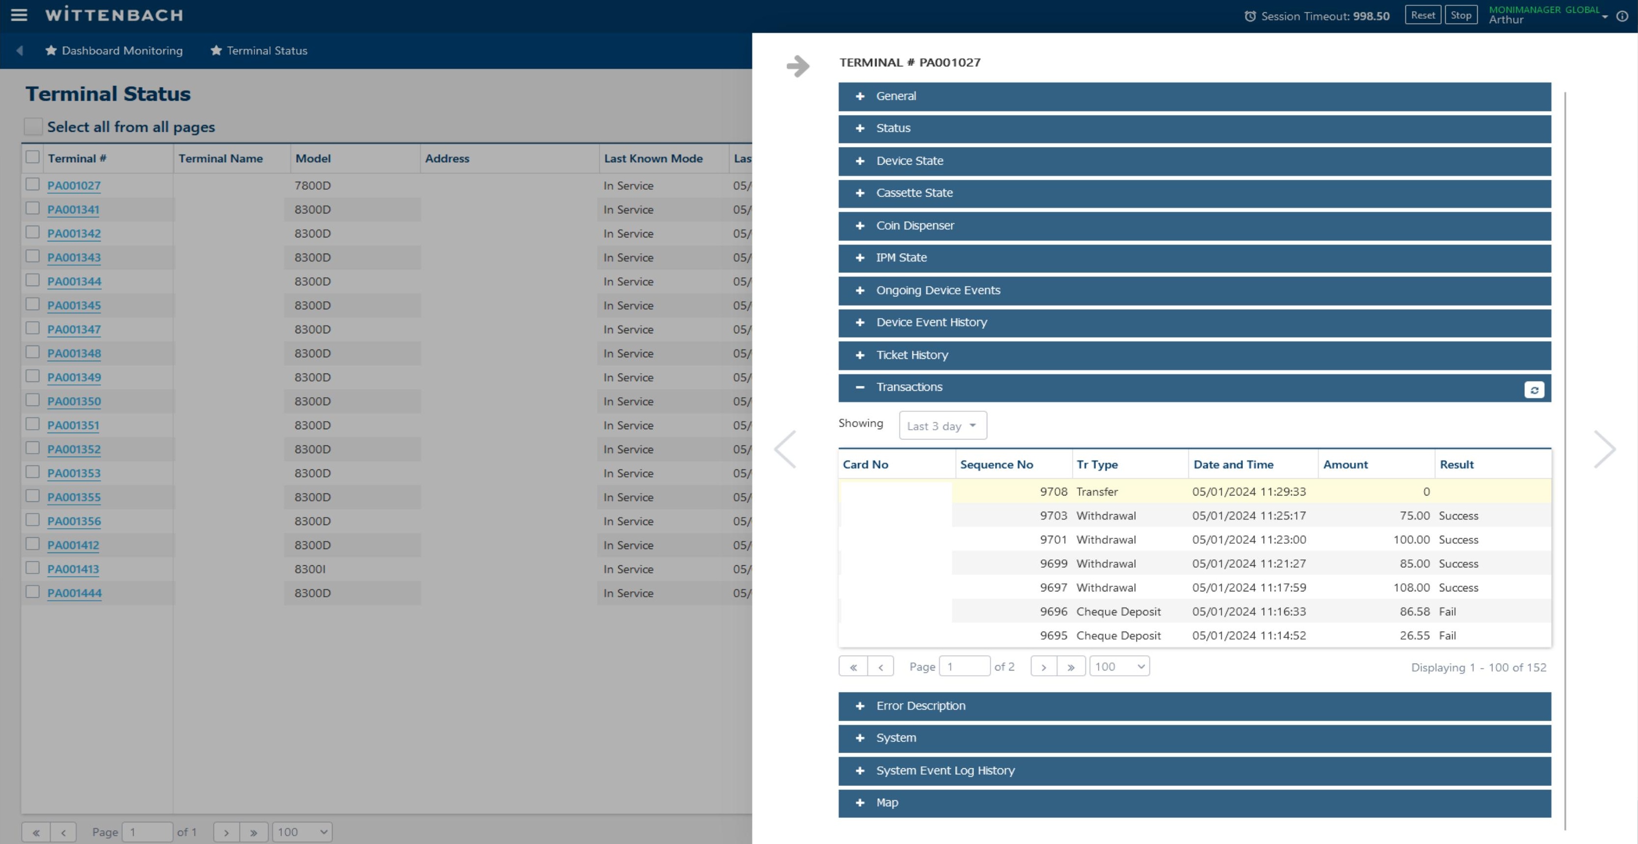Screen dimensions: 1638x844
Task: Check the box for PA001341
Action: click(32, 208)
